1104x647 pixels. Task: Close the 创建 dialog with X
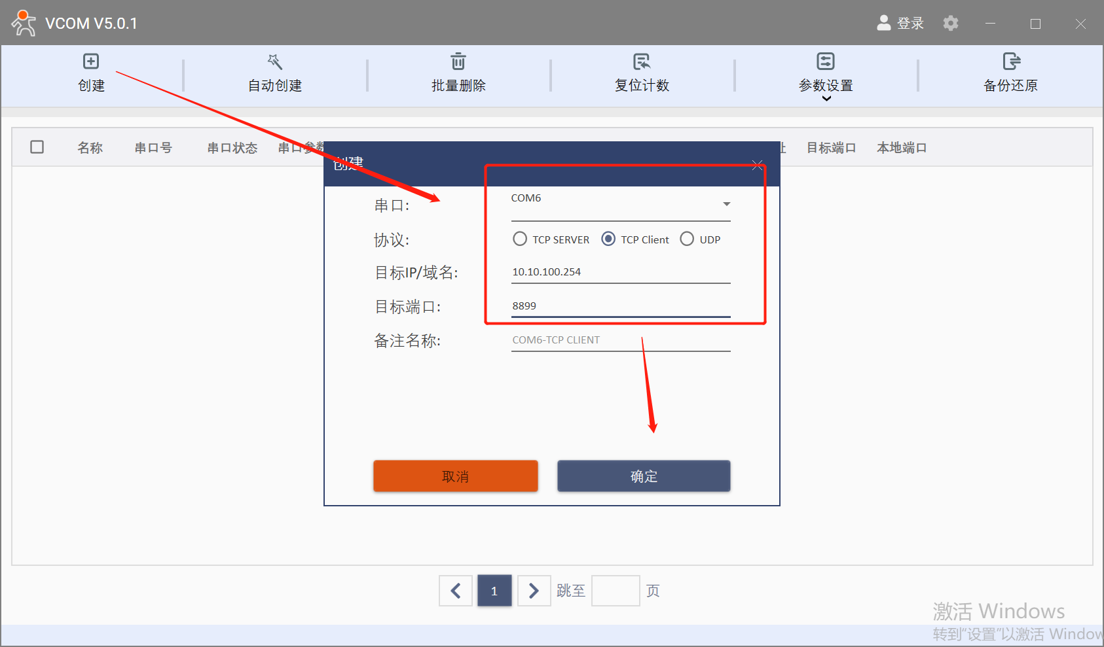757,165
